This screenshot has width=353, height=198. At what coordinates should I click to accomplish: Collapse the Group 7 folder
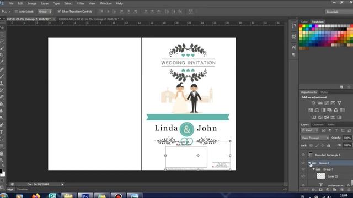[x=314, y=169]
